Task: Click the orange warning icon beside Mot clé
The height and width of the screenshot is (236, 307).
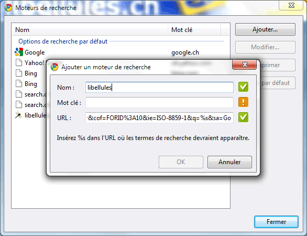Action: pos(244,102)
